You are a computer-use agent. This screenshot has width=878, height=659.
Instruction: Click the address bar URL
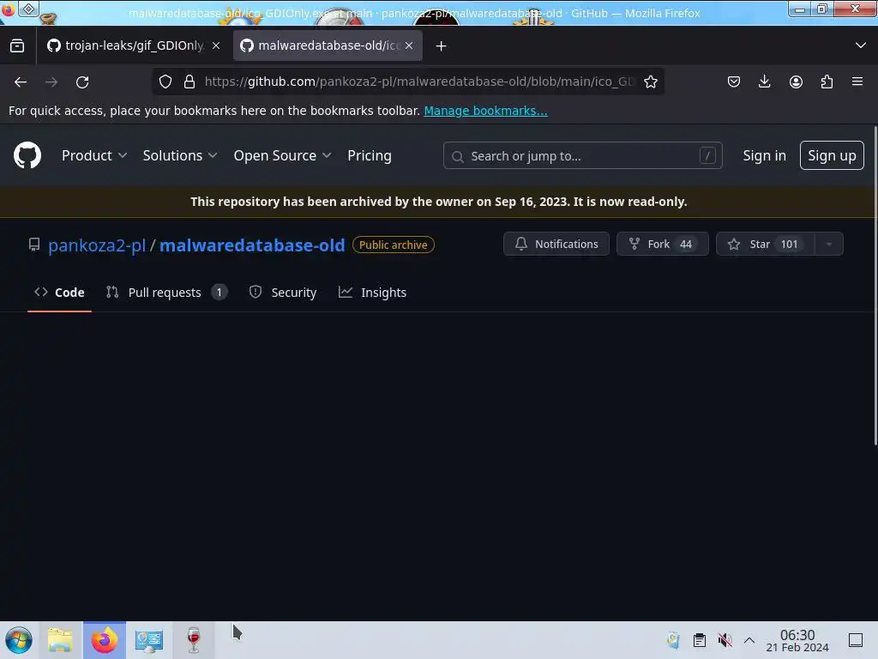click(x=420, y=82)
